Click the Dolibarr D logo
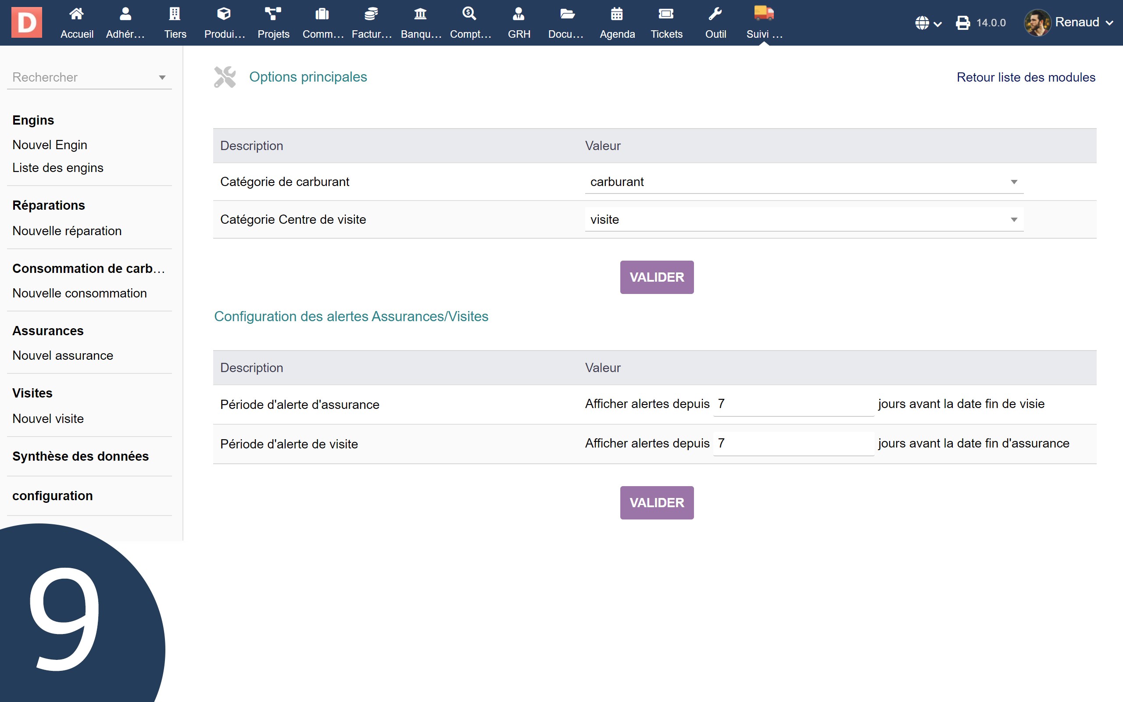Screen dimensions: 1123x702 pos(26,22)
